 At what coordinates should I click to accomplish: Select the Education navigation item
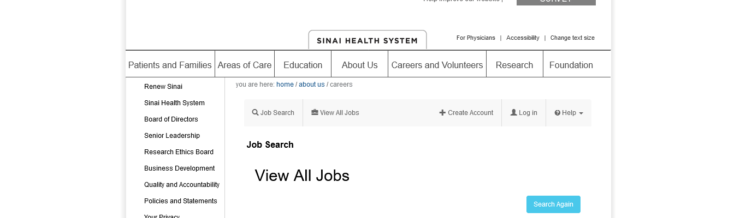click(x=303, y=65)
